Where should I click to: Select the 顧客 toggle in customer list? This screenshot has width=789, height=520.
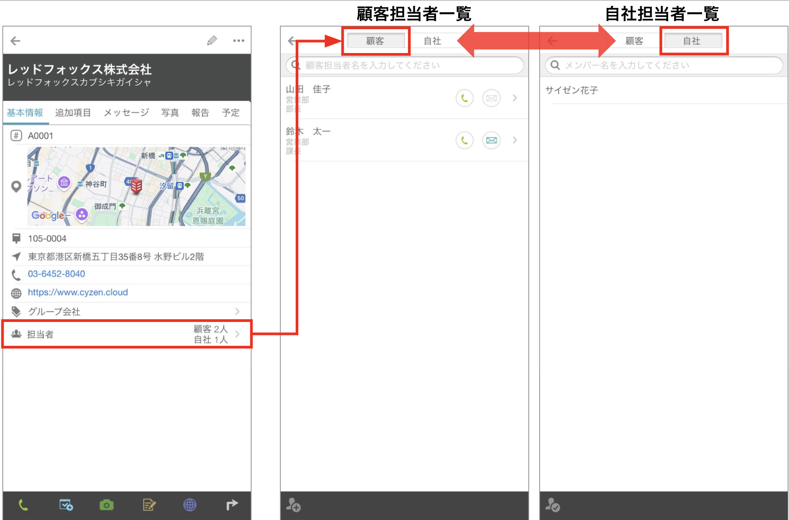coord(376,41)
